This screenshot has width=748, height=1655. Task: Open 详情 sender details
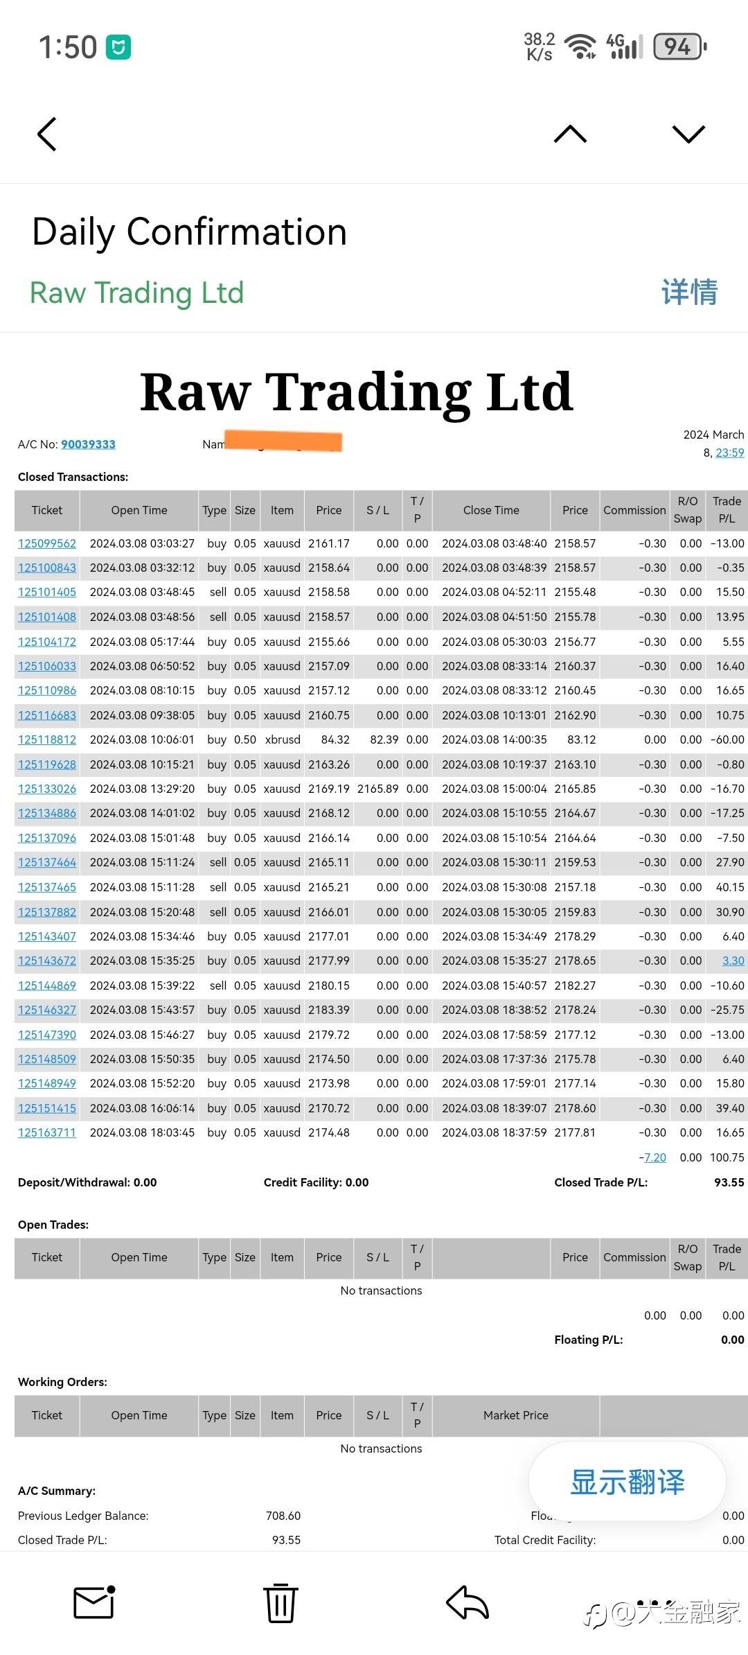click(689, 292)
